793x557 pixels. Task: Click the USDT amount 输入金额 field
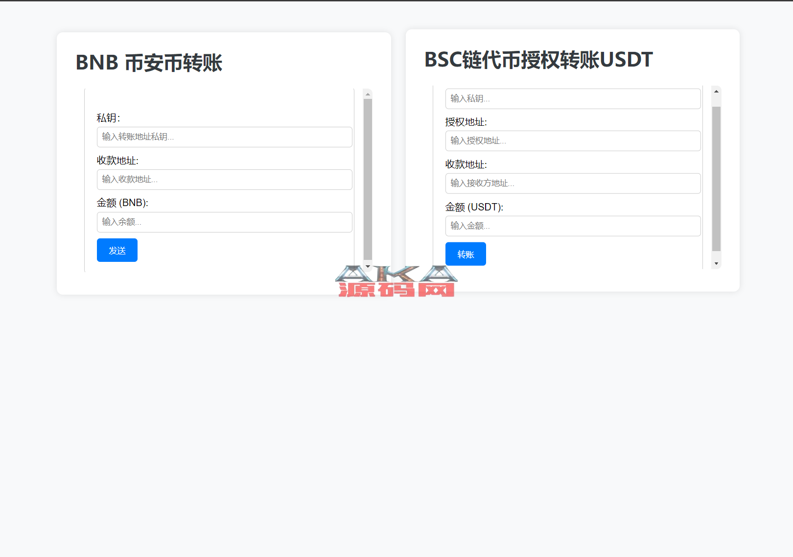click(573, 226)
